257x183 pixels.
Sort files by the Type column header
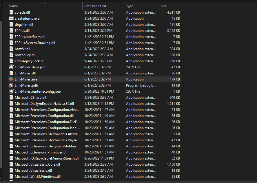click(130, 6)
